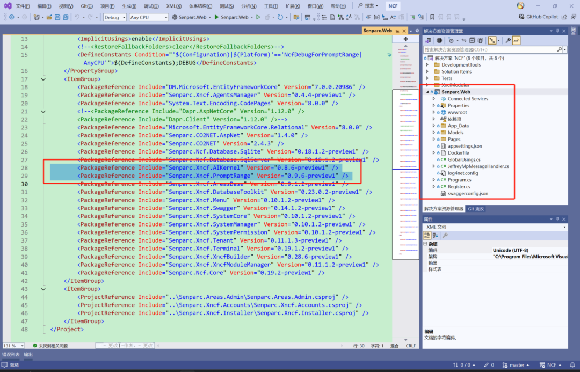Viewport: 580px width, 372px height.
Task: Toggle the highlighted git view button
Action: [492, 40]
